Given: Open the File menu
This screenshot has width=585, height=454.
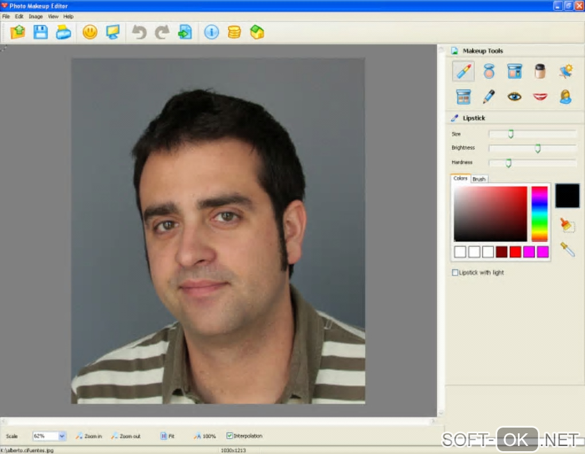Looking at the screenshot, I should (6, 17).
